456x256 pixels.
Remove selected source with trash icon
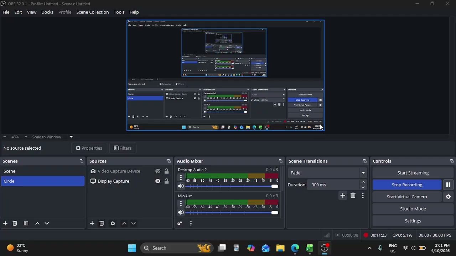coord(102,223)
